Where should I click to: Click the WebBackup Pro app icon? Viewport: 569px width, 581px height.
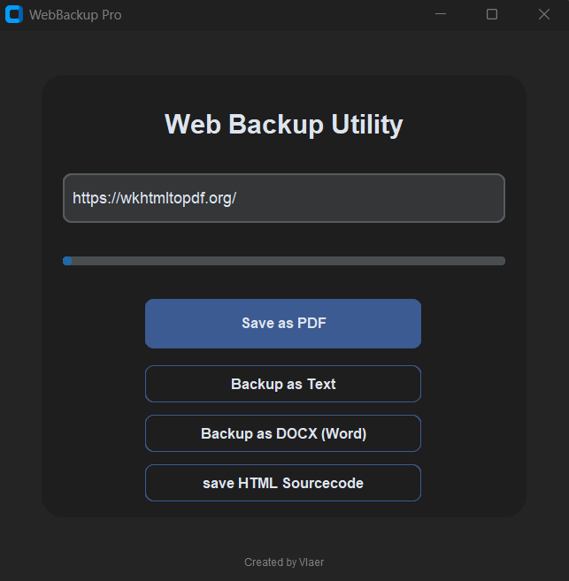(x=14, y=14)
